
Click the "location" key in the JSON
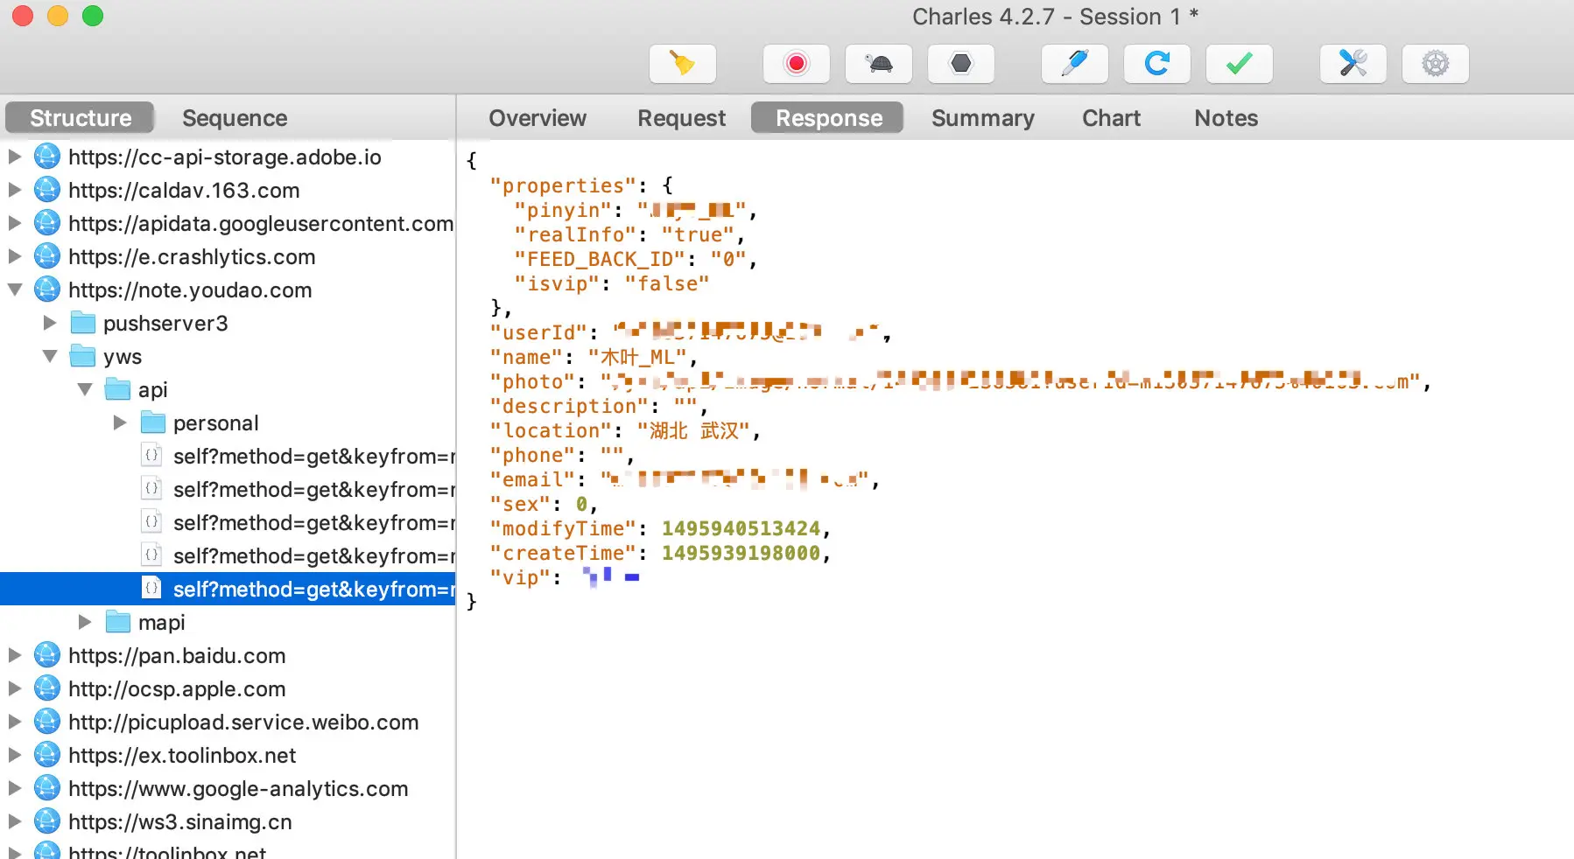(x=550, y=431)
